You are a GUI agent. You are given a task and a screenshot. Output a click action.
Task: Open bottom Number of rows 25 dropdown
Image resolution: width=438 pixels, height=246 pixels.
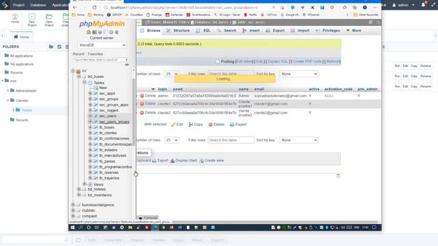click(x=172, y=140)
